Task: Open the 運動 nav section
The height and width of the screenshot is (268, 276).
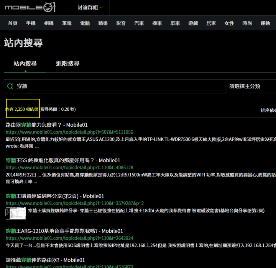Action: tap(265, 23)
